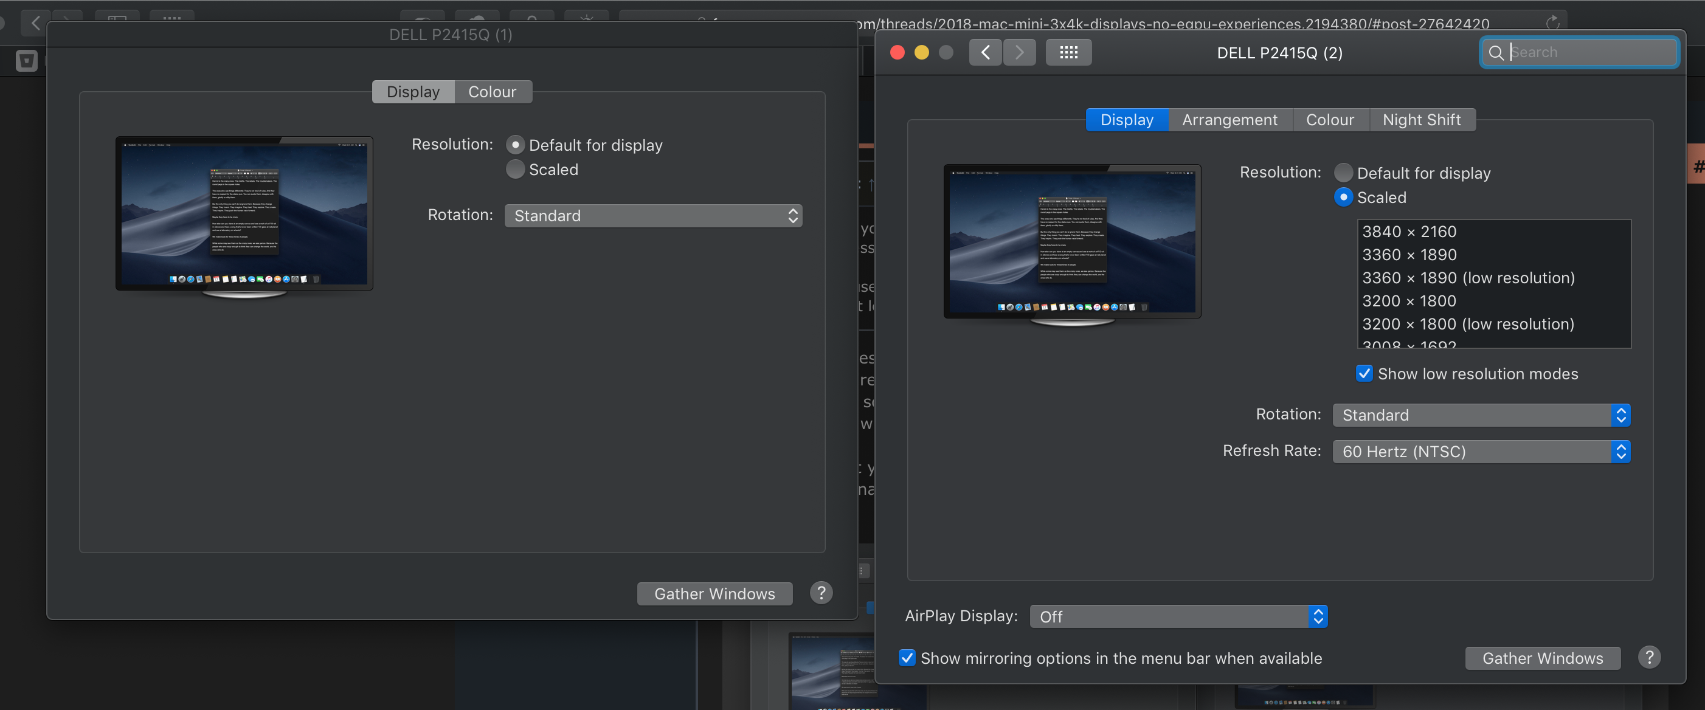Click Gather Windows in DELL P2415Q (1)
Viewport: 1705px width, 710px height.
pyautogui.click(x=714, y=593)
